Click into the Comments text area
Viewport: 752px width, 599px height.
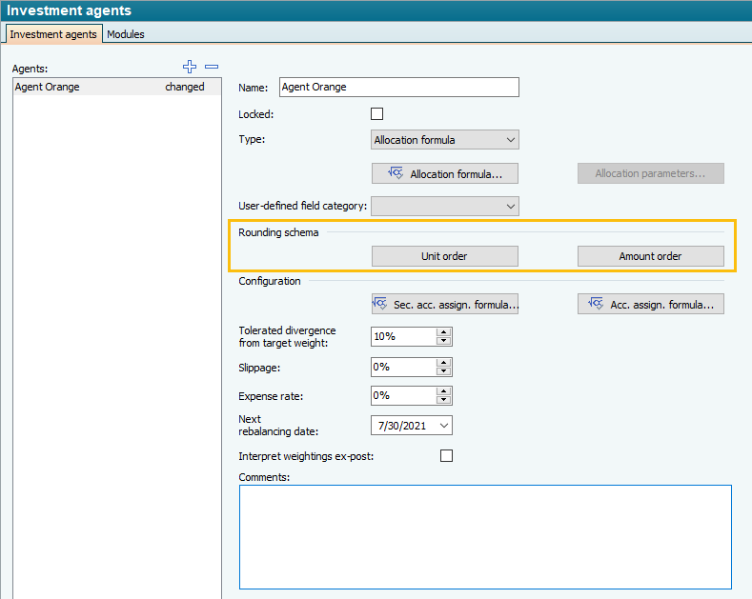pyautogui.click(x=484, y=536)
